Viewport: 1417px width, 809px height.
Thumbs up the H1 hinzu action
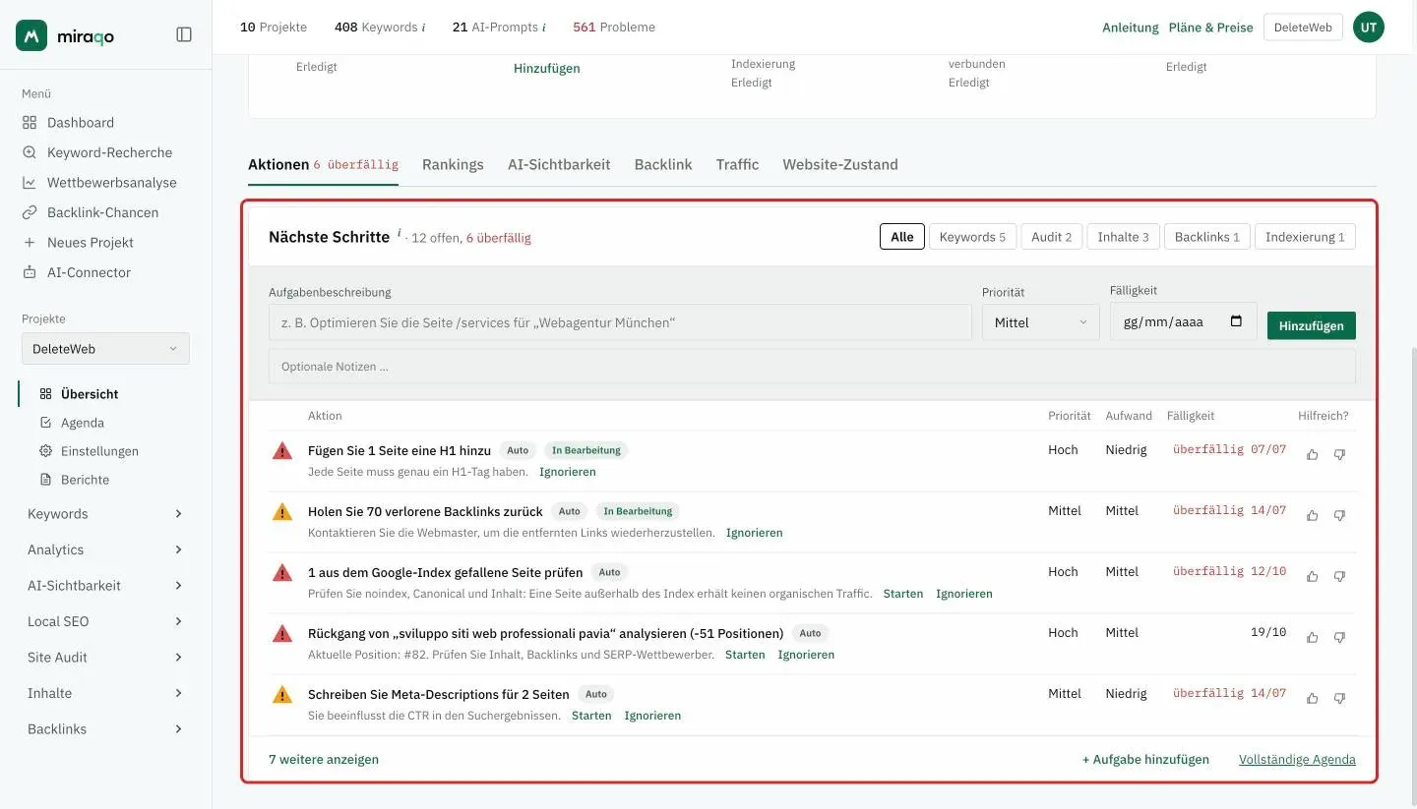point(1312,455)
